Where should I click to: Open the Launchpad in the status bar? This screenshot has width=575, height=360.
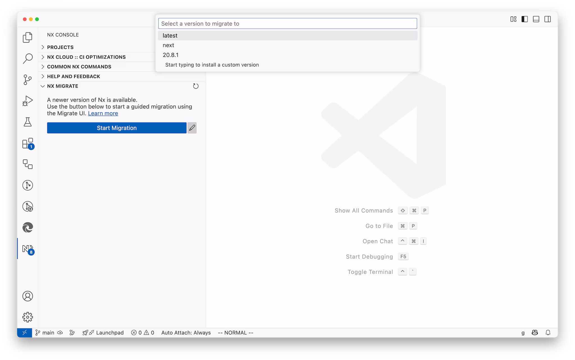tap(109, 333)
